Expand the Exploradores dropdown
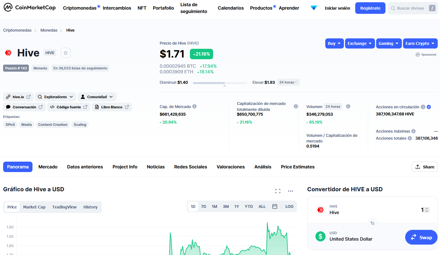The width and height of the screenshot is (440, 255). coord(55,97)
